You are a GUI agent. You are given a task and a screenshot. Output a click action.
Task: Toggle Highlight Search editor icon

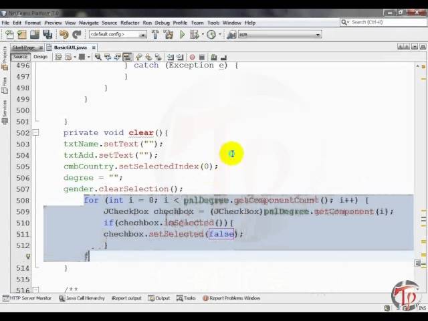127,57
